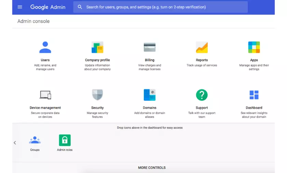Open the Dashboard tiles icon
The width and height of the screenshot is (287, 173).
254,95
